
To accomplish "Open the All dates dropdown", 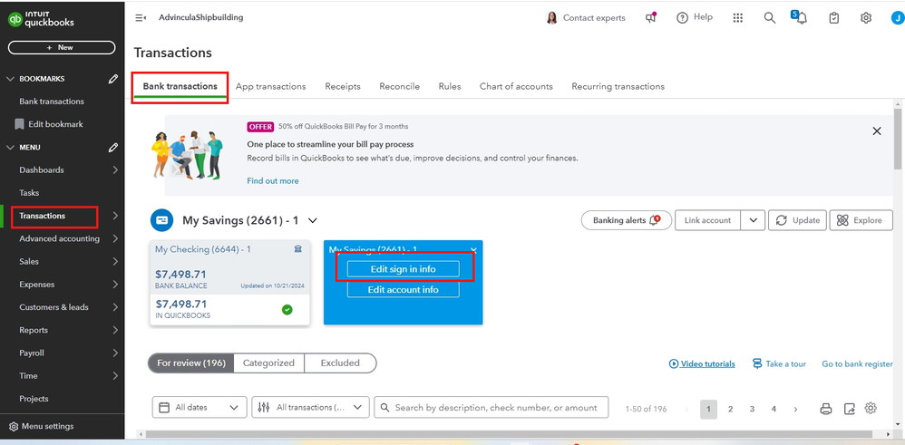I will (x=199, y=408).
